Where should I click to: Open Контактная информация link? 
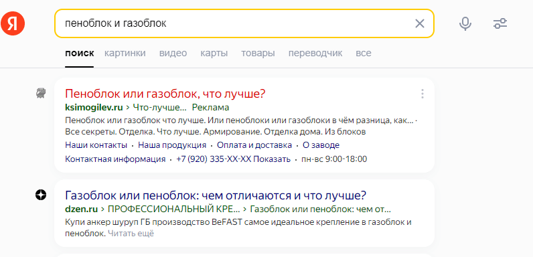pos(115,159)
